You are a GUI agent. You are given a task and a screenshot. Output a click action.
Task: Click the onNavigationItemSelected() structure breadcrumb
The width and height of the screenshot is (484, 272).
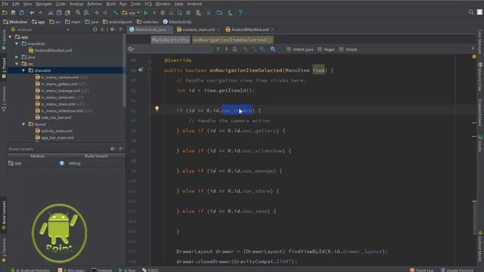pyautogui.click(x=232, y=40)
